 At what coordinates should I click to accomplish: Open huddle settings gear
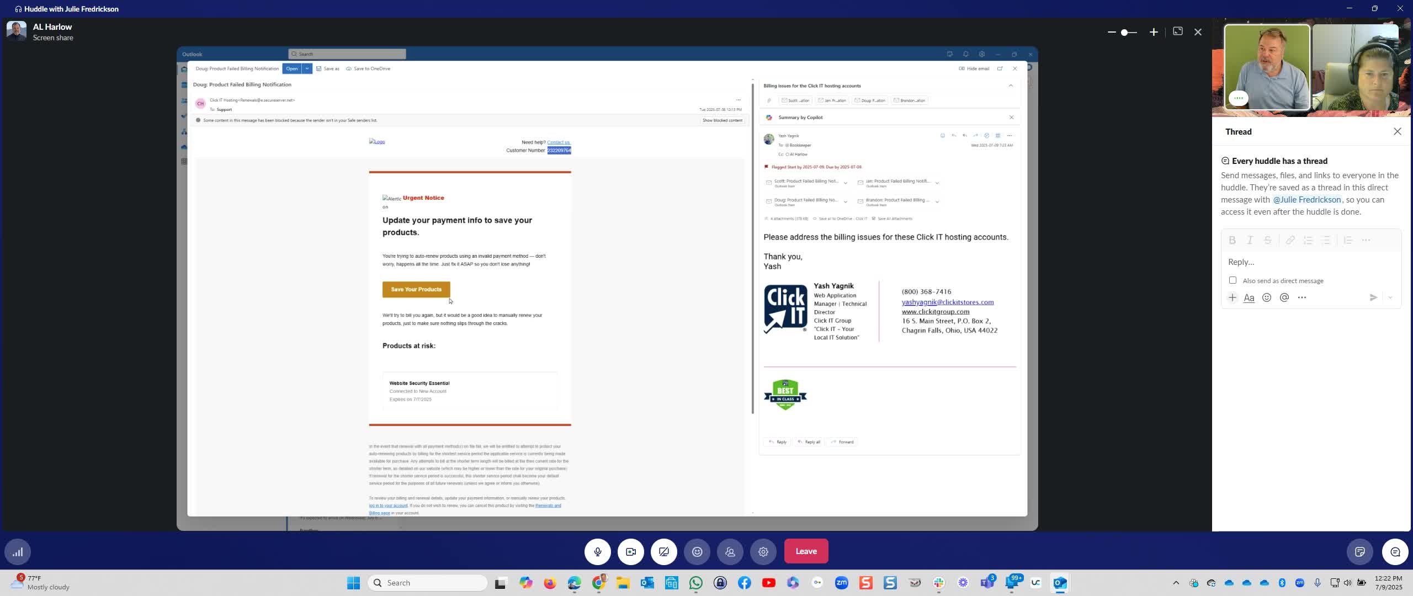pos(763,551)
